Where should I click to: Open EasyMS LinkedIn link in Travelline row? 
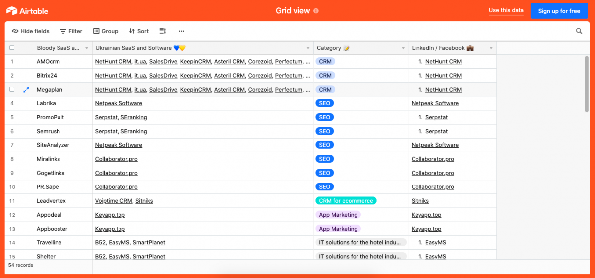[436, 242]
